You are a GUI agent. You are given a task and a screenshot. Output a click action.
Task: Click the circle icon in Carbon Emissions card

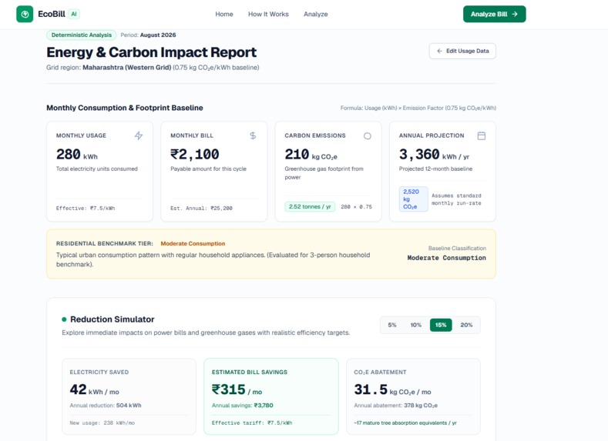click(x=368, y=136)
